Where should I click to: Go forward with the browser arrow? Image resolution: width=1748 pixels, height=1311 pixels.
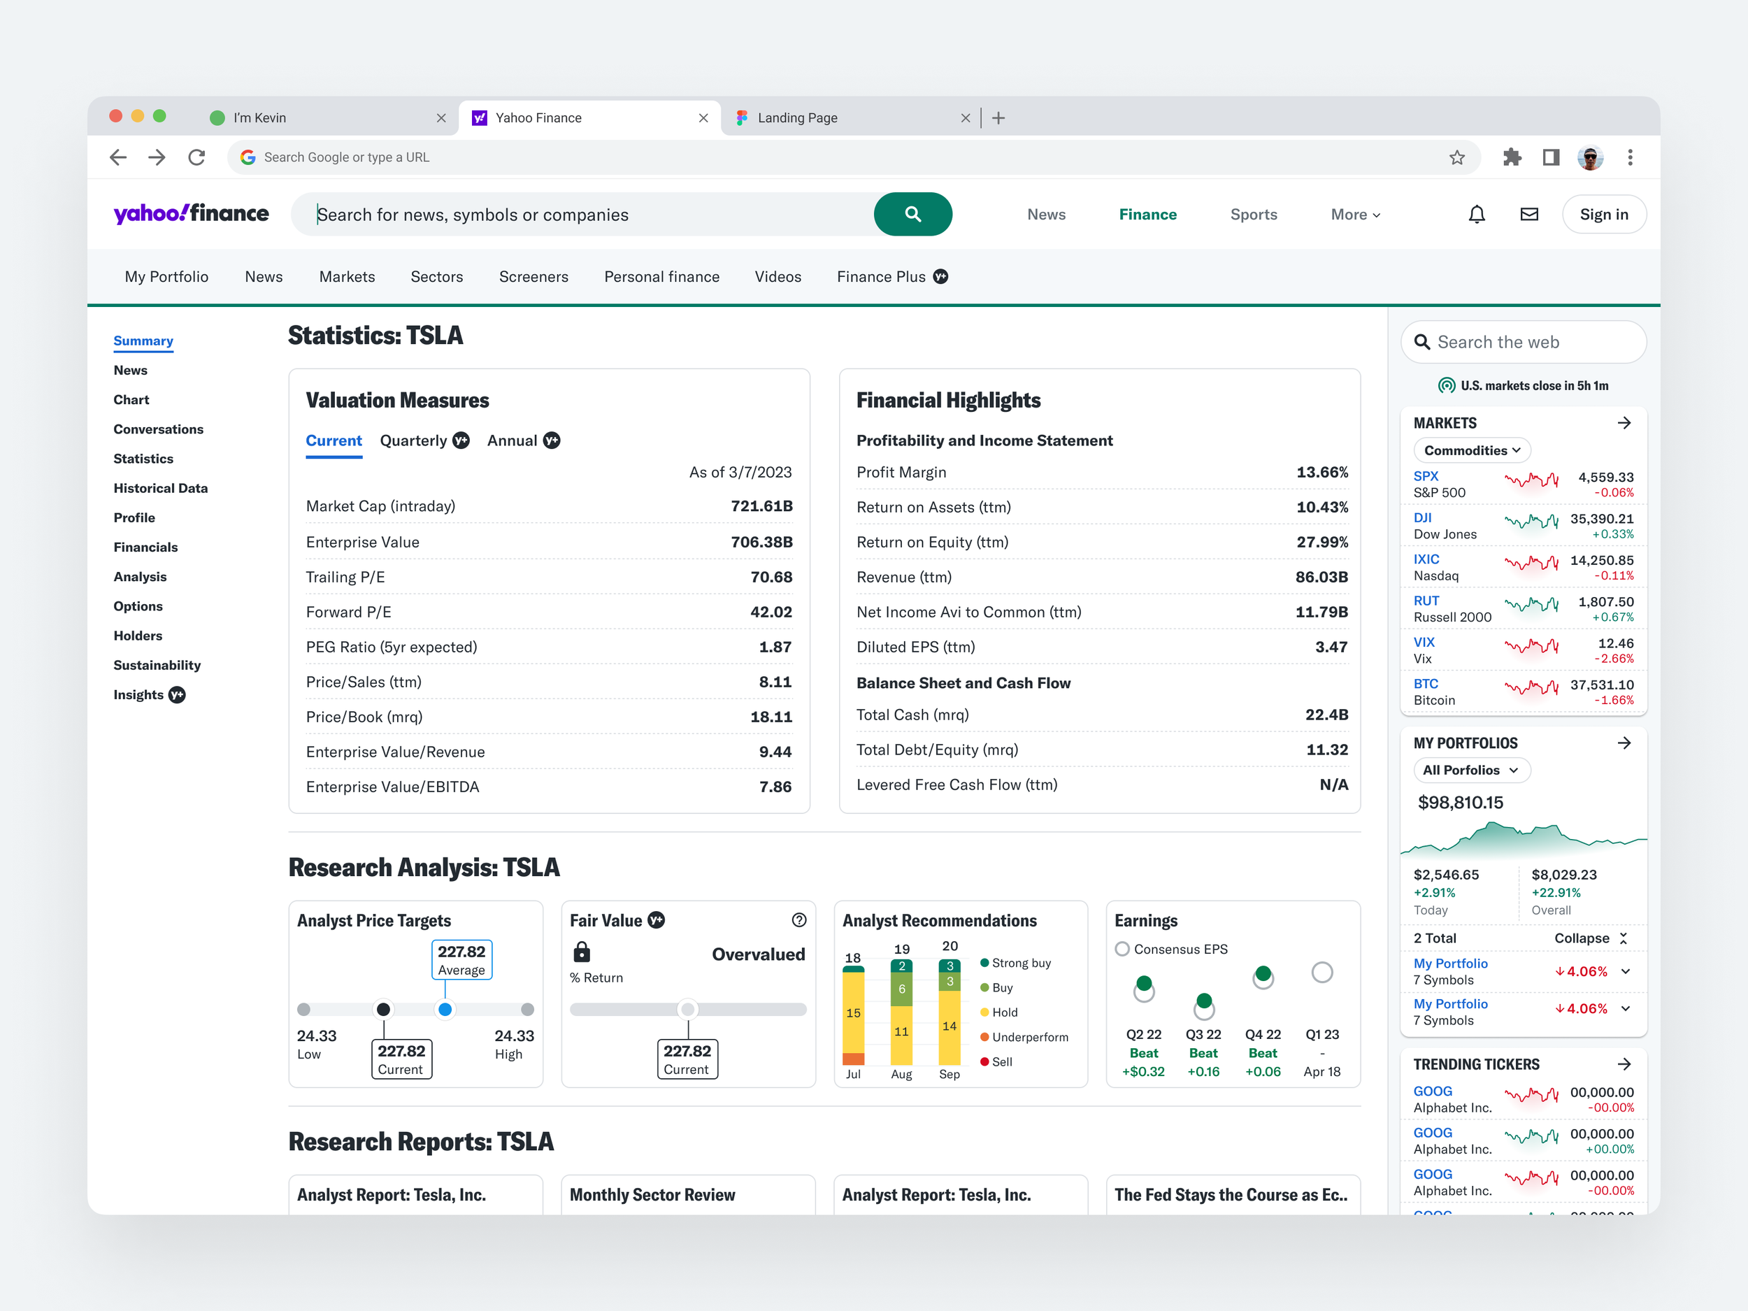point(157,157)
